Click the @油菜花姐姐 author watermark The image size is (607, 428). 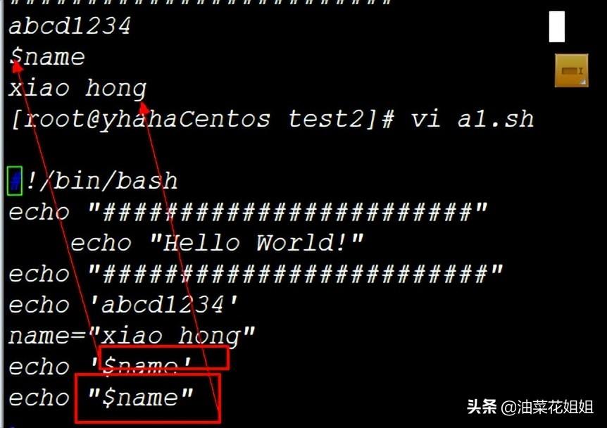point(547,407)
